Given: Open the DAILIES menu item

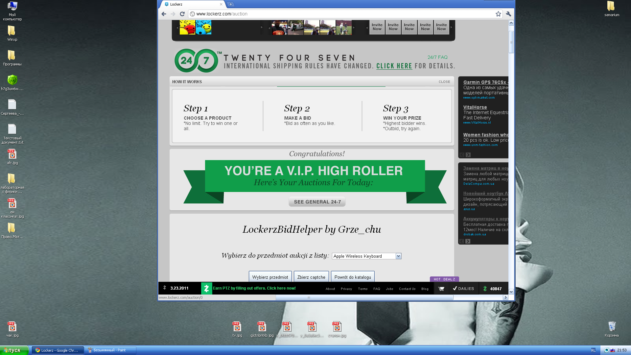Looking at the screenshot, I should pyautogui.click(x=463, y=289).
